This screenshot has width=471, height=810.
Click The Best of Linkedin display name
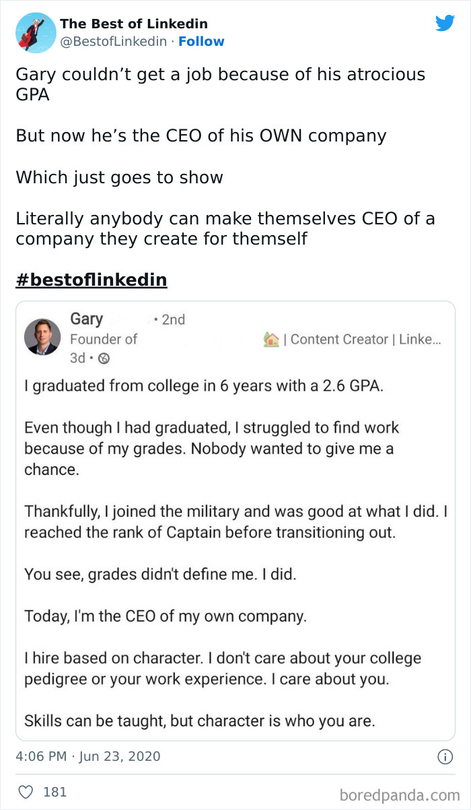tap(134, 24)
